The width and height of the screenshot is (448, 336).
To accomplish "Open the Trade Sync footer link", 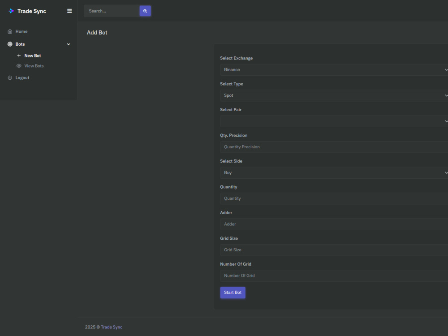I will pos(112,327).
